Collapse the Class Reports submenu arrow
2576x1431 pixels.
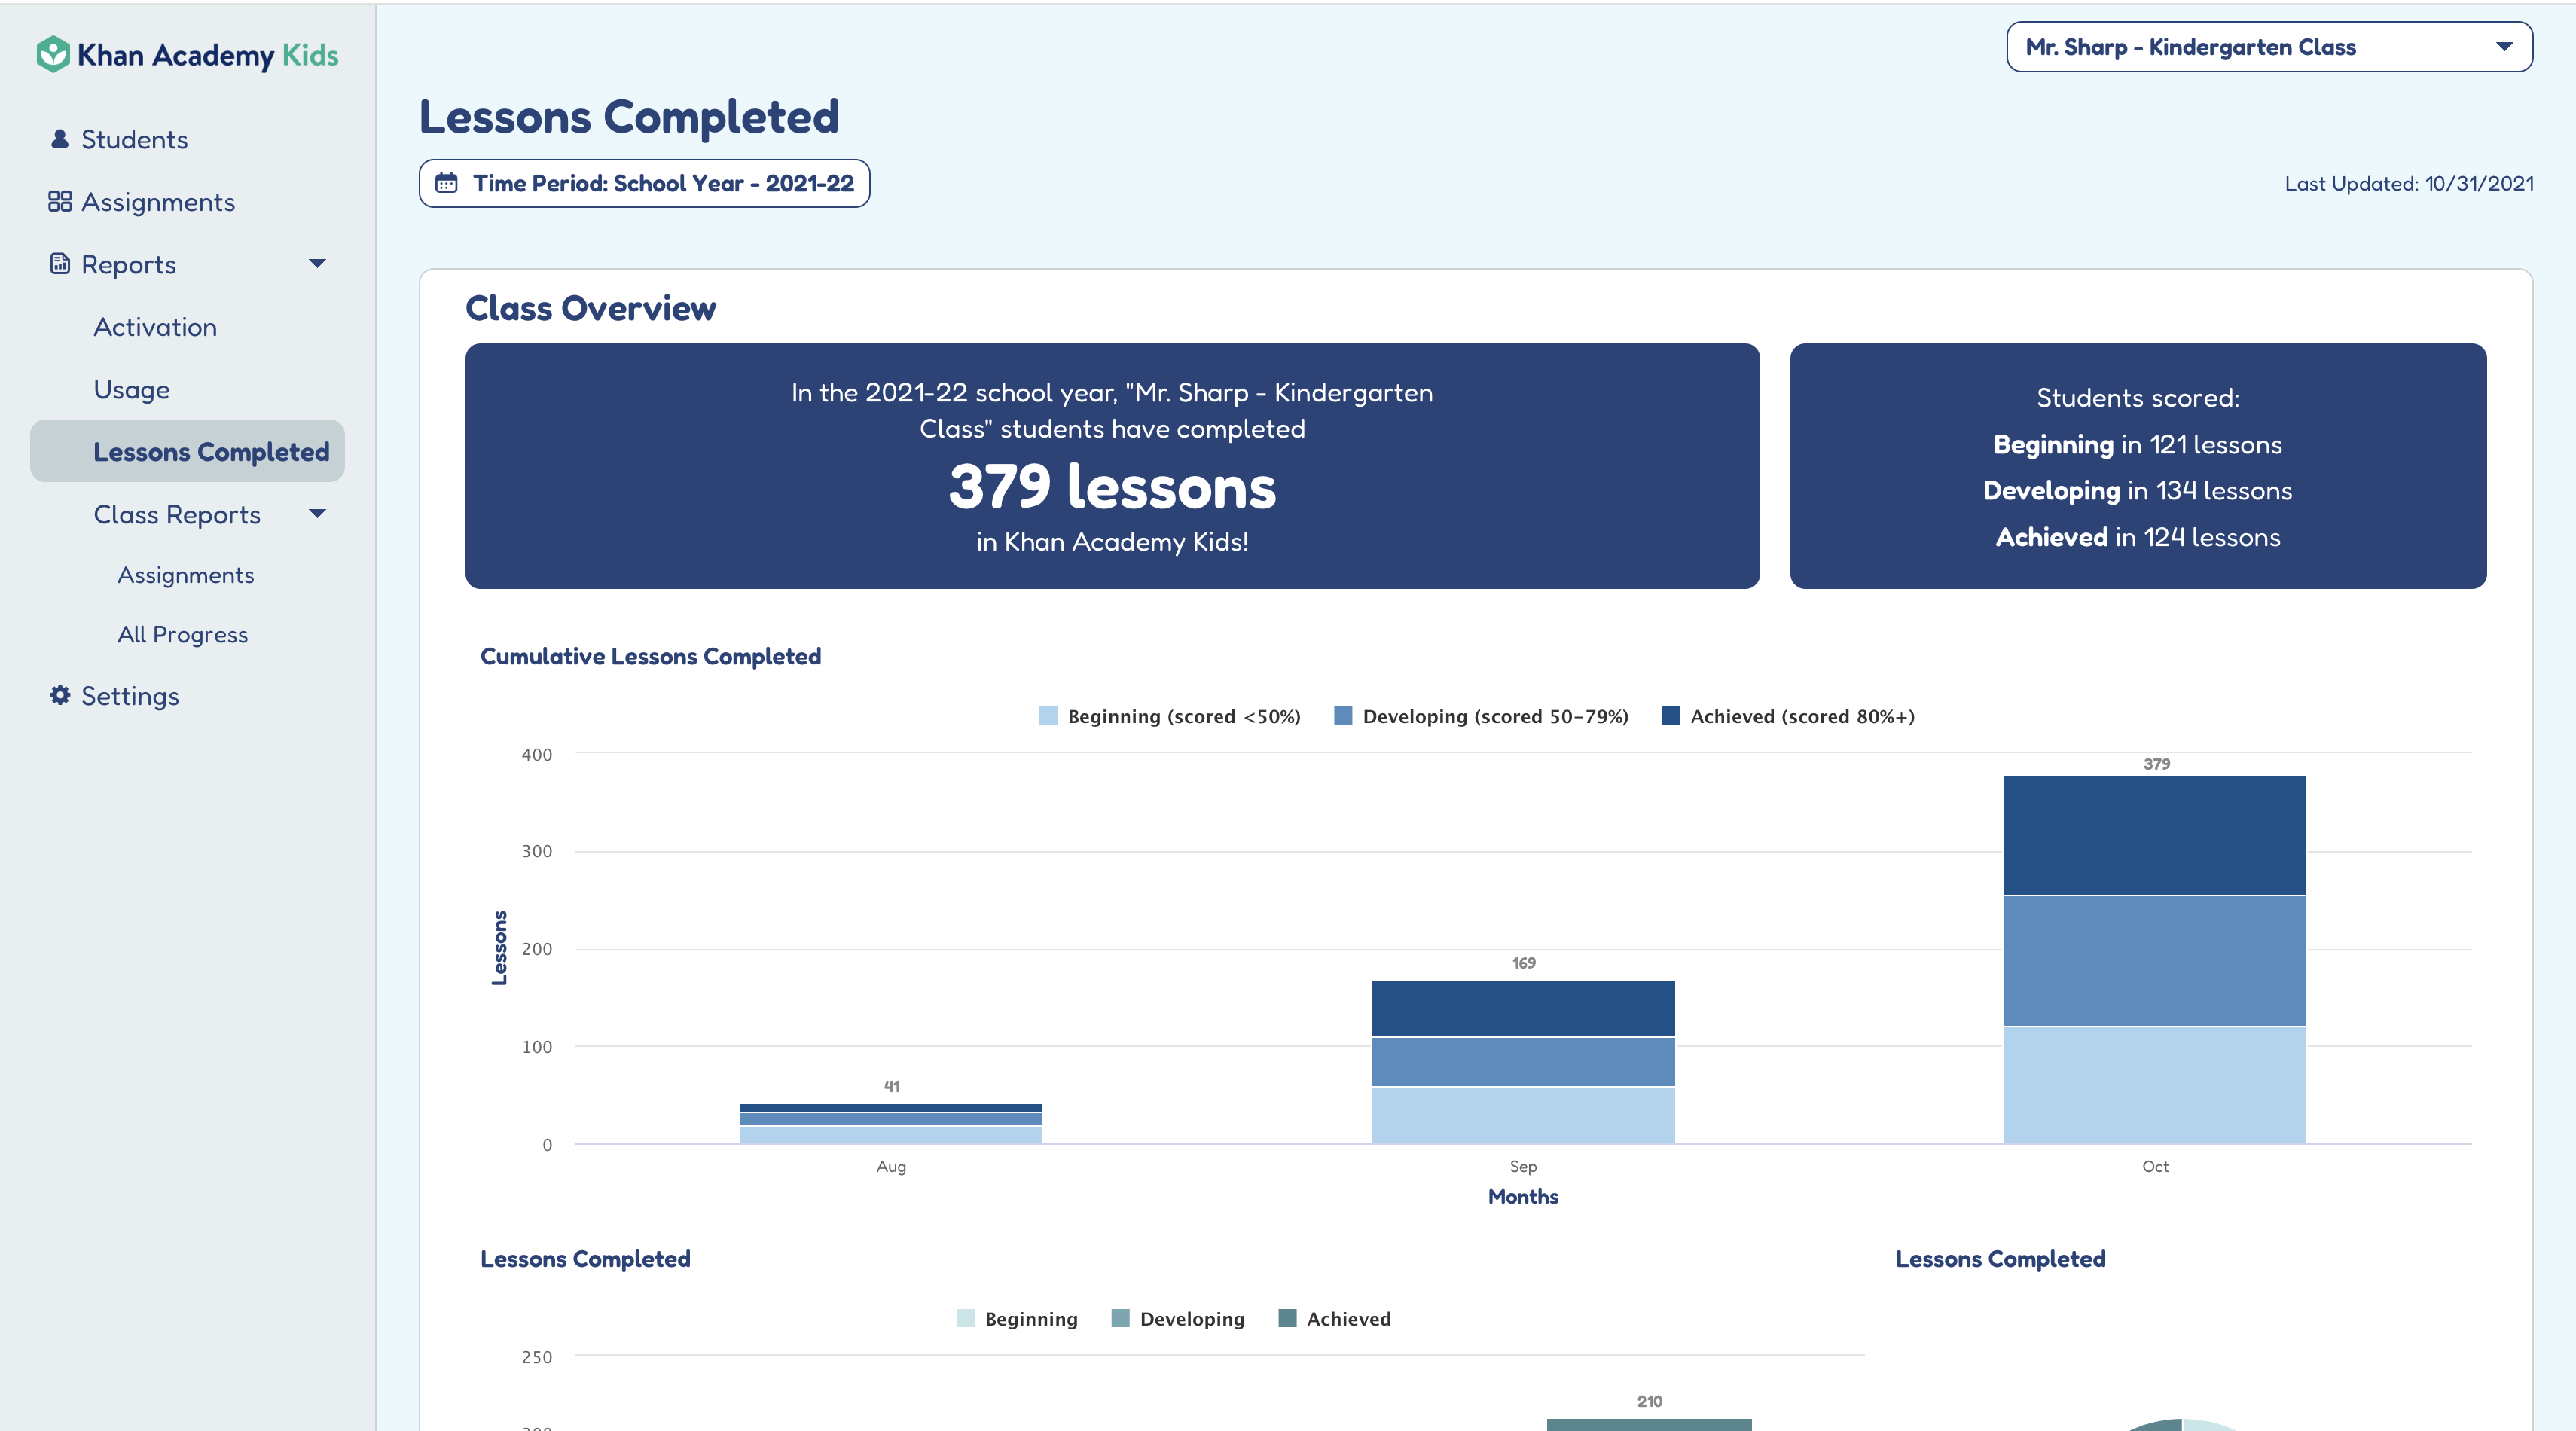(317, 514)
